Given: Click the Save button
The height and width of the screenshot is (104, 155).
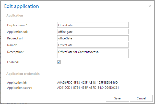Looking at the screenshot, I should (117, 98).
